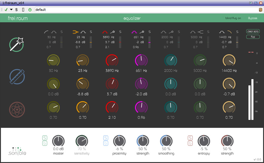Select the magic wand smart EQ mode icon
The height and width of the screenshot is (163, 264).
(x=16, y=44)
